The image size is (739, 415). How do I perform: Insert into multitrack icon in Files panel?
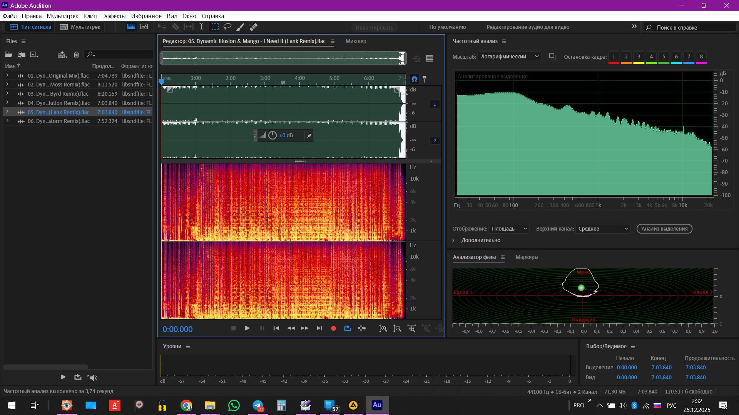coord(62,55)
